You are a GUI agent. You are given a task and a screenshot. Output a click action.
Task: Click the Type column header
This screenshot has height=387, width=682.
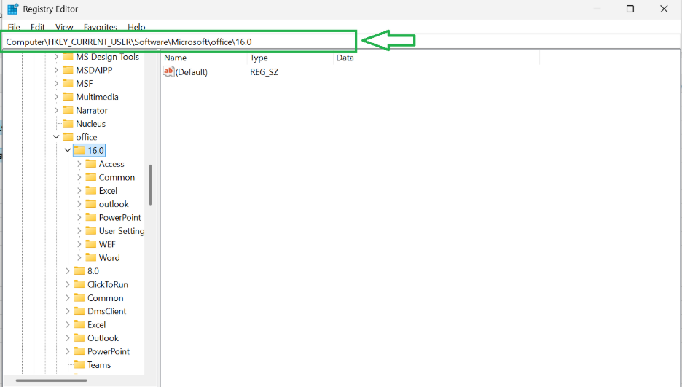point(290,58)
